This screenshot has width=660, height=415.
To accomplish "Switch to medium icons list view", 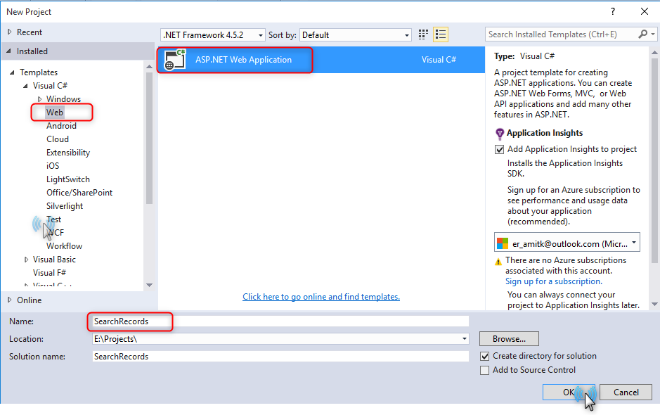I will (441, 34).
